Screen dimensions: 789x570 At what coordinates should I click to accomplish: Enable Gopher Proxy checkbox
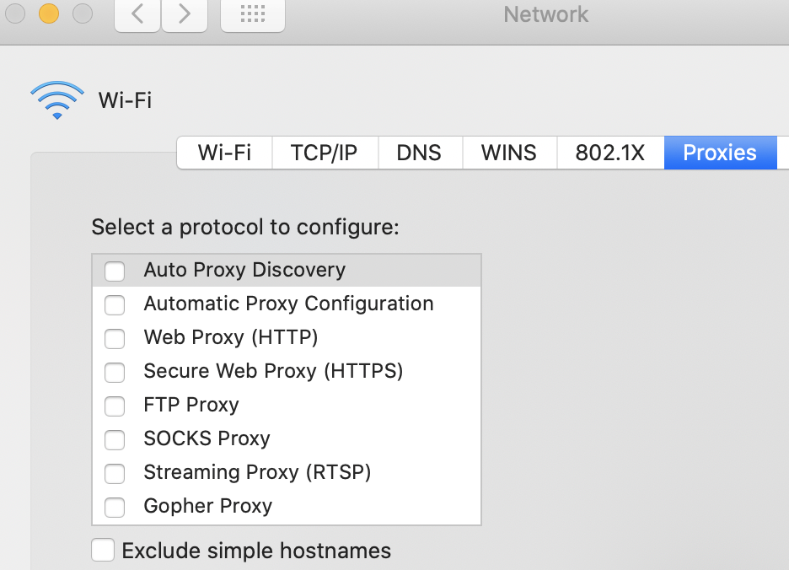pyautogui.click(x=114, y=507)
